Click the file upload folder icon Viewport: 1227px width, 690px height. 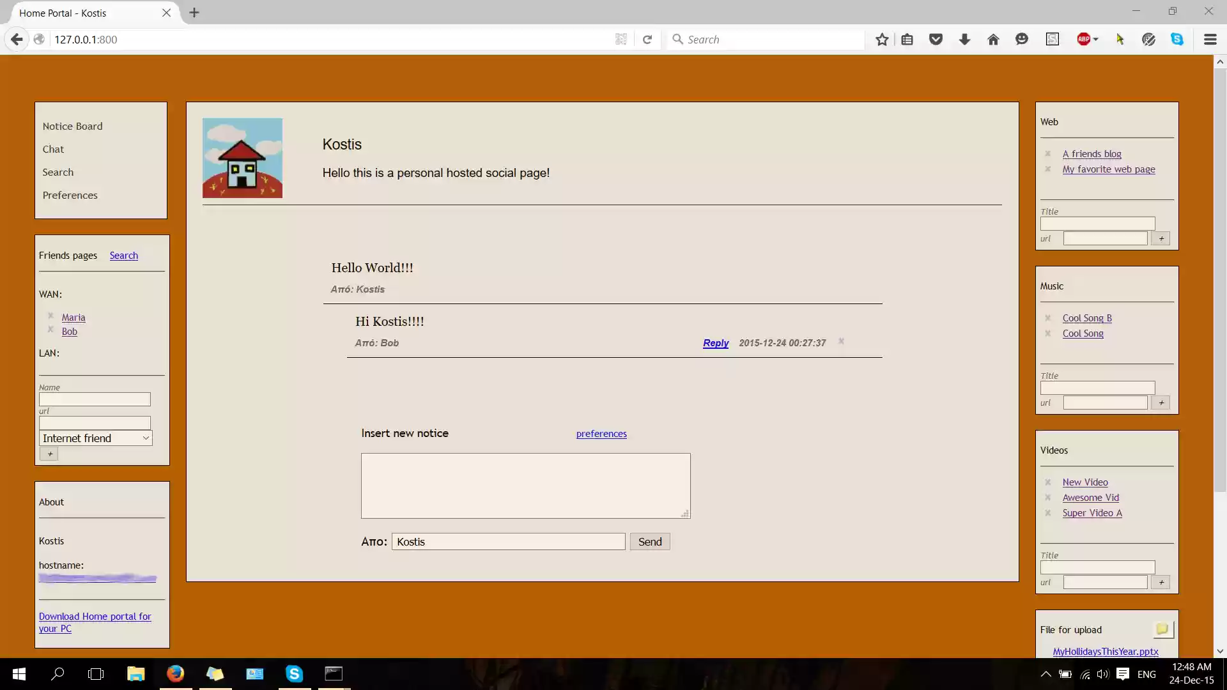coord(1163,629)
